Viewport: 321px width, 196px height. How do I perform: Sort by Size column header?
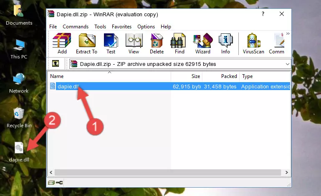pyautogui.click(x=187, y=76)
